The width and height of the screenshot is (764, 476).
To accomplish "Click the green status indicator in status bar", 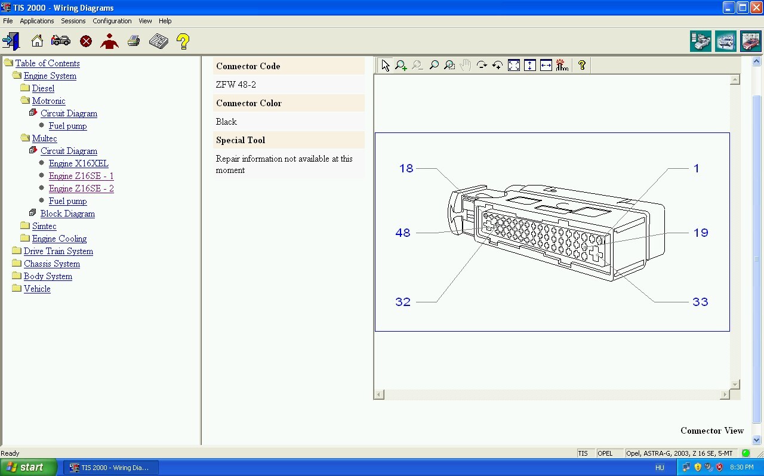I will coord(745,453).
